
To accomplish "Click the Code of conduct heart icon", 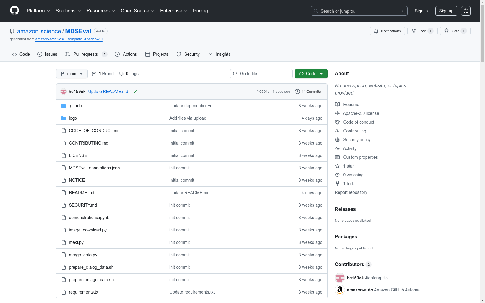I will tap(337, 122).
